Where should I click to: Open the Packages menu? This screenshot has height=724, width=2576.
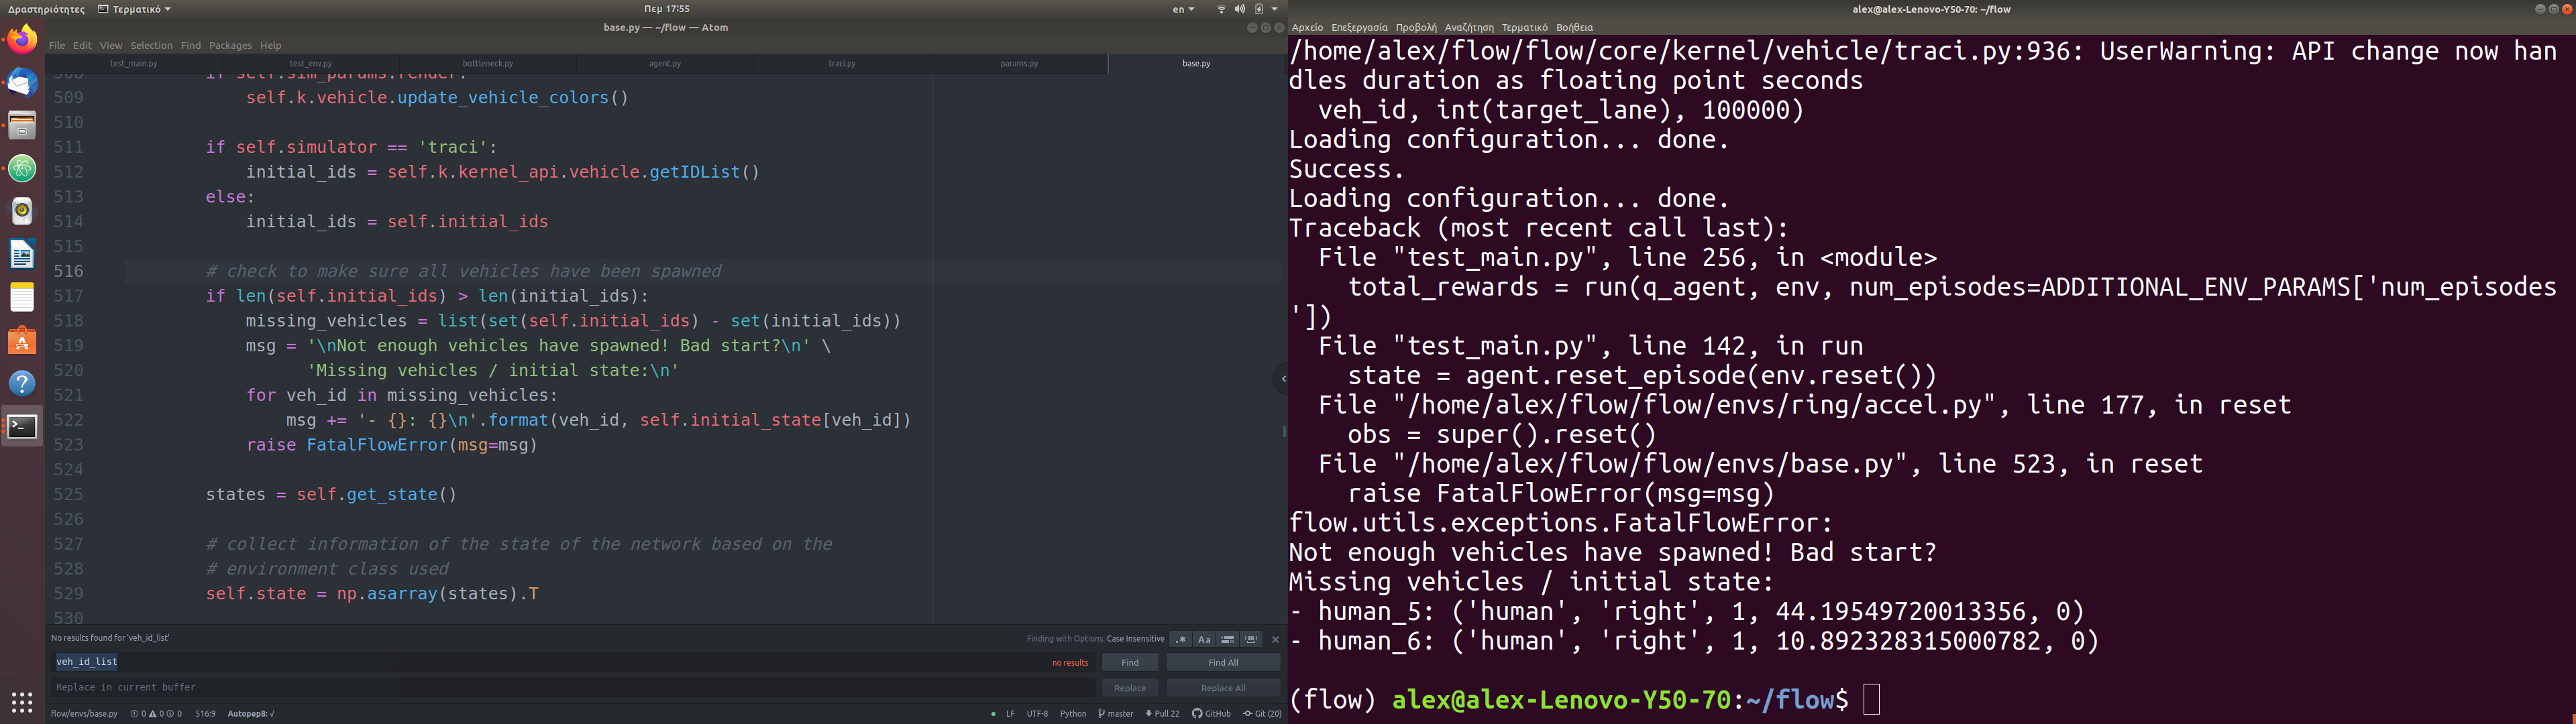230,45
